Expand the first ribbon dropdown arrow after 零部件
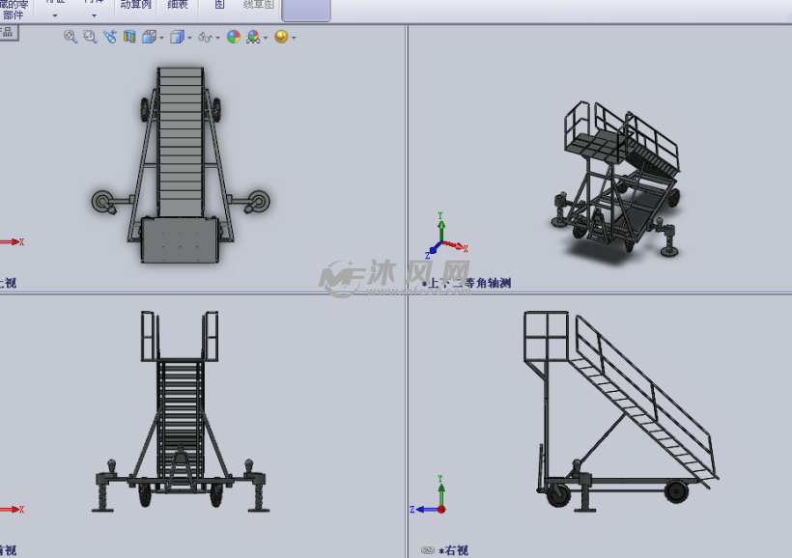Image resolution: width=792 pixels, height=558 pixels. [54, 15]
